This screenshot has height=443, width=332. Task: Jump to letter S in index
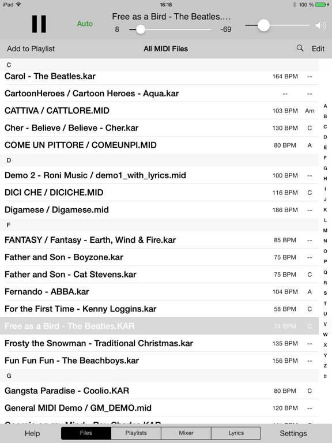(x=325, y=293)
